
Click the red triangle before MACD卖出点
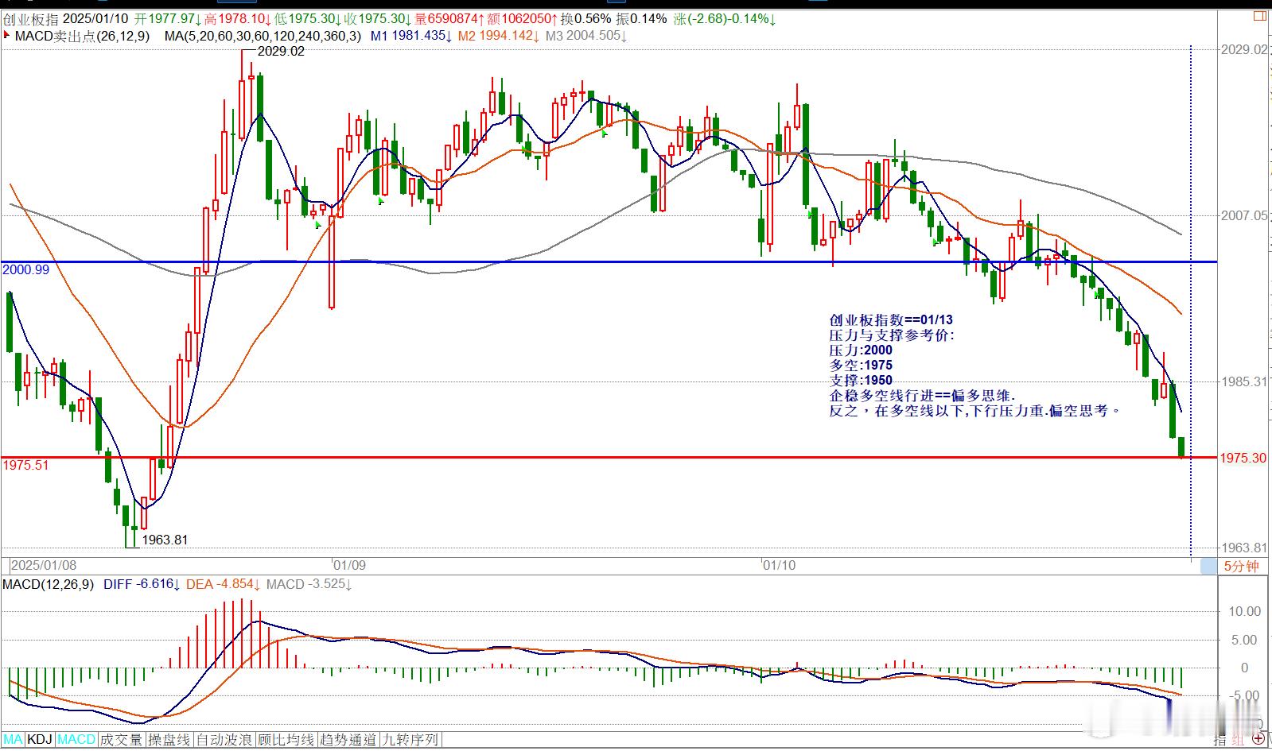7,35
